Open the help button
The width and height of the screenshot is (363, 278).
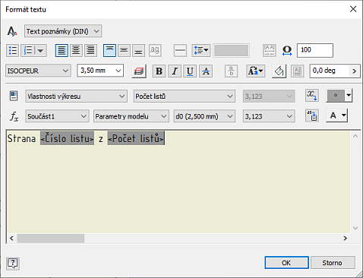(x=13, y=264)
